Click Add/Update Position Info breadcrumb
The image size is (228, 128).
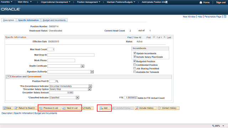tap(154, 2)
